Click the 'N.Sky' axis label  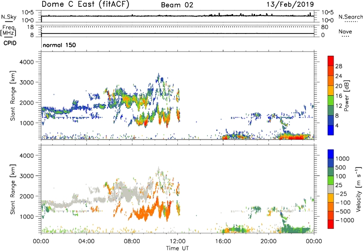coord(9,17)
